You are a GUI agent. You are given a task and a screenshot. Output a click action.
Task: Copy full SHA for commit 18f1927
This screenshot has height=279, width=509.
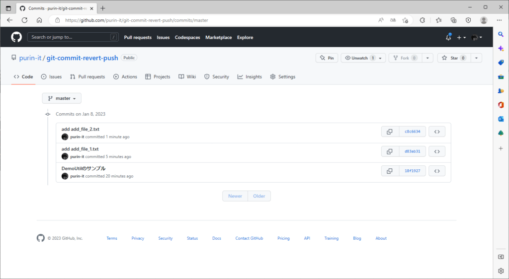390,171
